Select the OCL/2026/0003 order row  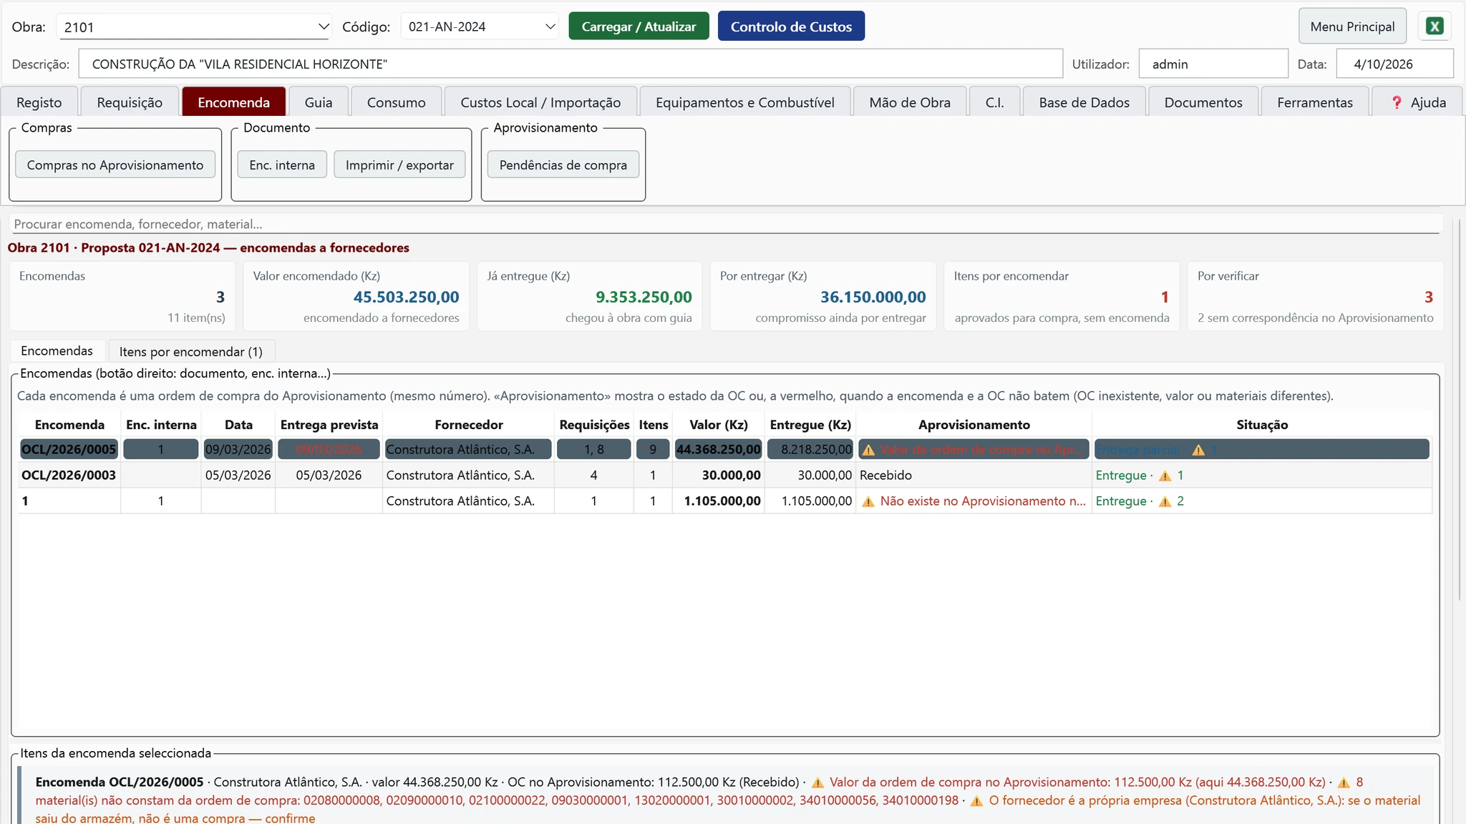(724, 475)
